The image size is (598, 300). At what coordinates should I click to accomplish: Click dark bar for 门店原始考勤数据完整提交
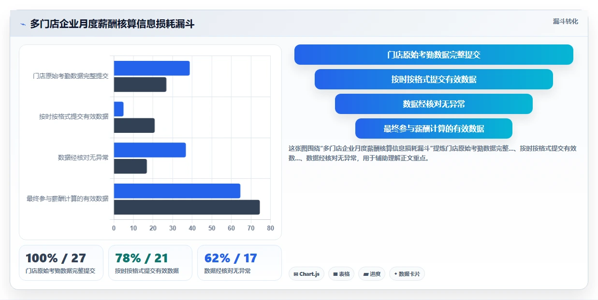(x=140, y=85)
